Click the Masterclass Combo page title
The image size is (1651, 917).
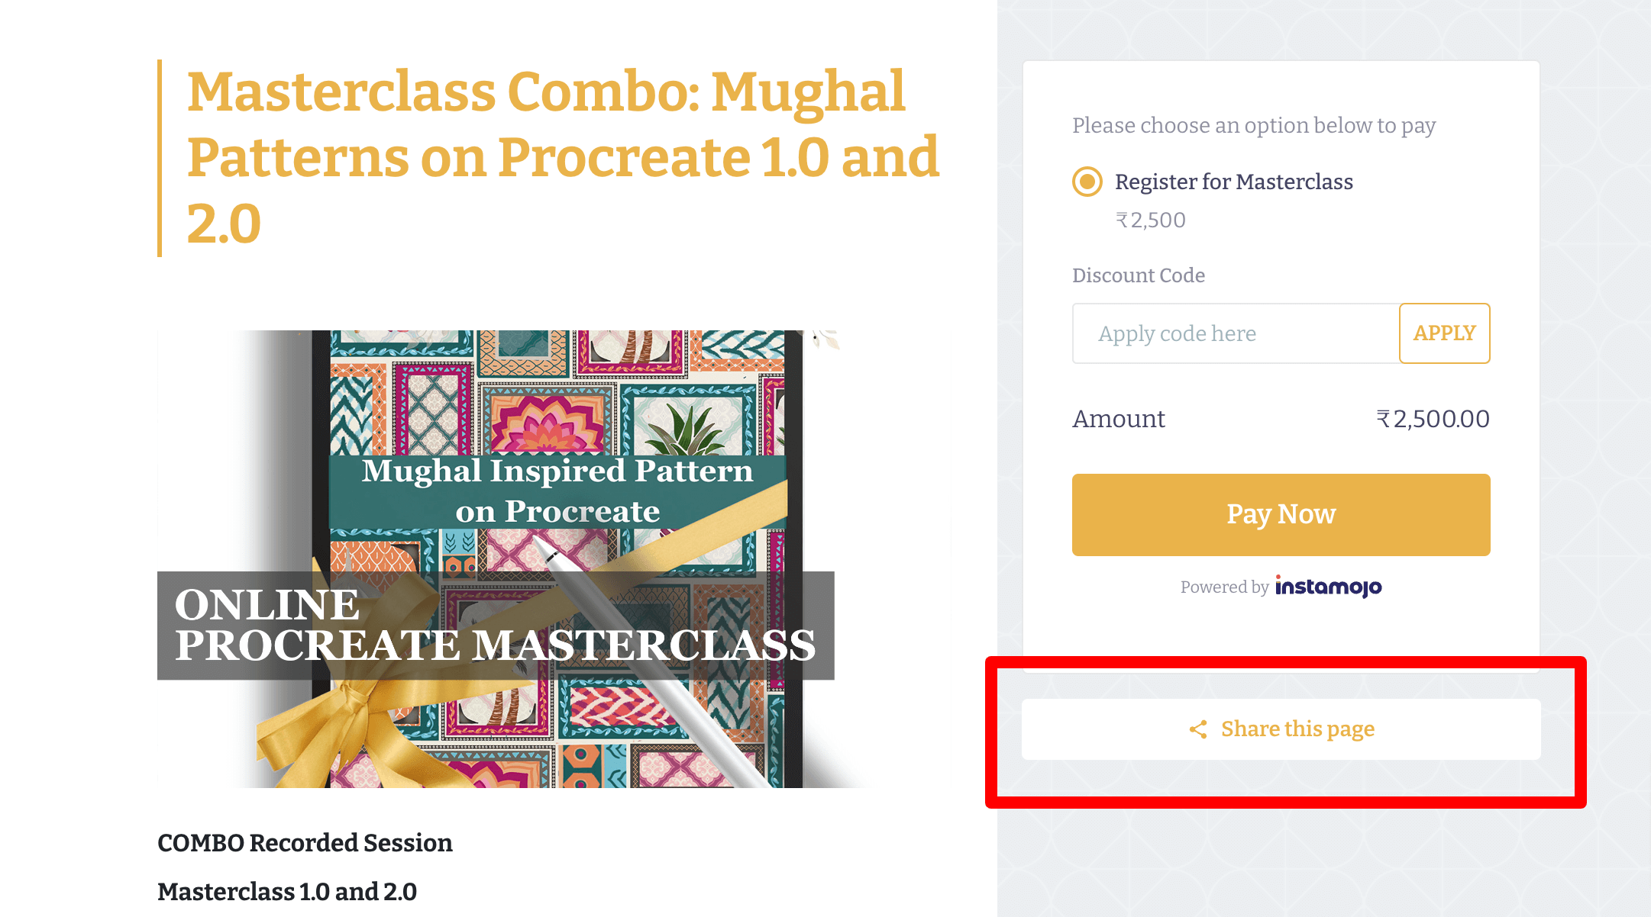tap(563, 157)
